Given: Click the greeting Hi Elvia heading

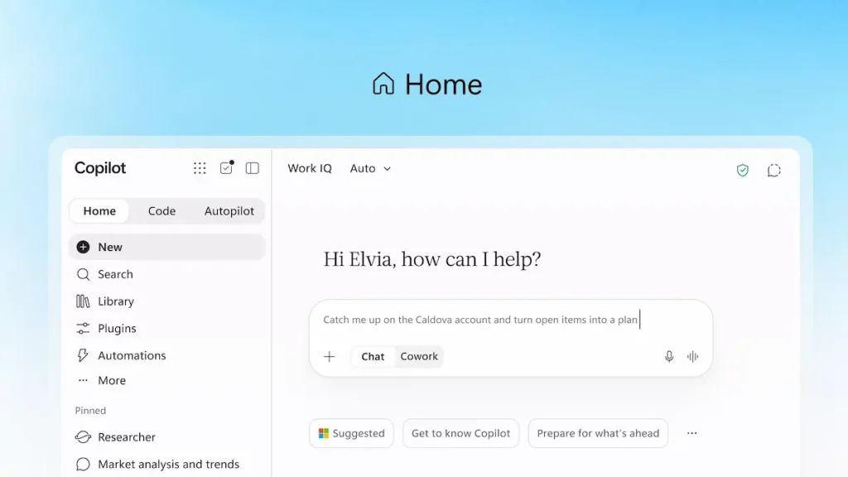Looking at the screenshot, I should point(432,259).
